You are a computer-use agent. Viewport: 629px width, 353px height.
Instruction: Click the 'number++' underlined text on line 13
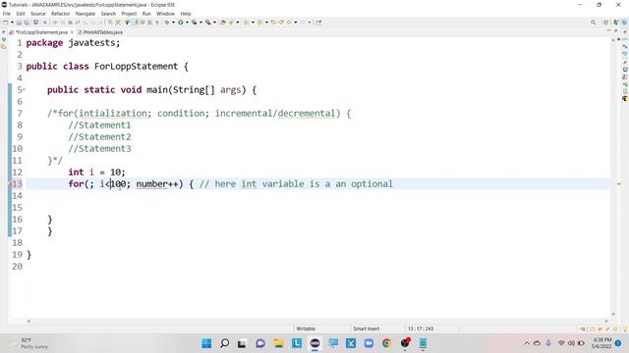click(157, 184)
